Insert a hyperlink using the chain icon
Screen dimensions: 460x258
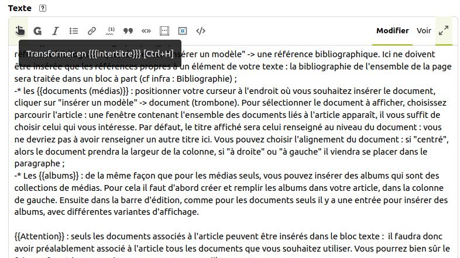pyautogui.click(x=92, y=31)
